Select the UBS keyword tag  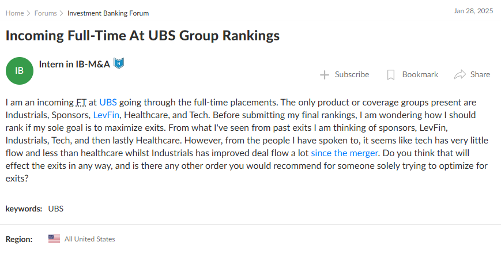pyautogui.click(x=56, y=209)
